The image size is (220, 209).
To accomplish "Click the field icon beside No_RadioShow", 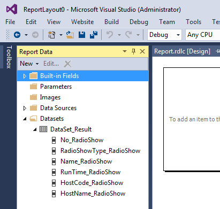I will 54,140.
